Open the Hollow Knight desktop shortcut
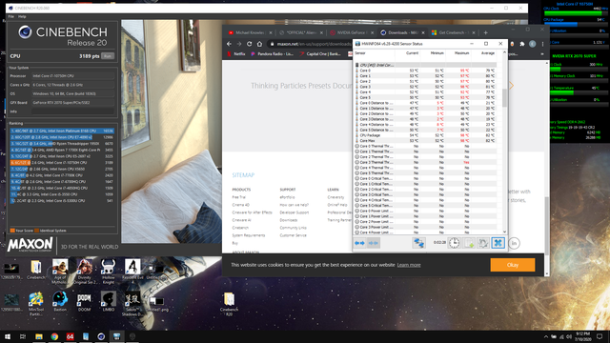The image size is (610, 343). click(x=108, y=271)
